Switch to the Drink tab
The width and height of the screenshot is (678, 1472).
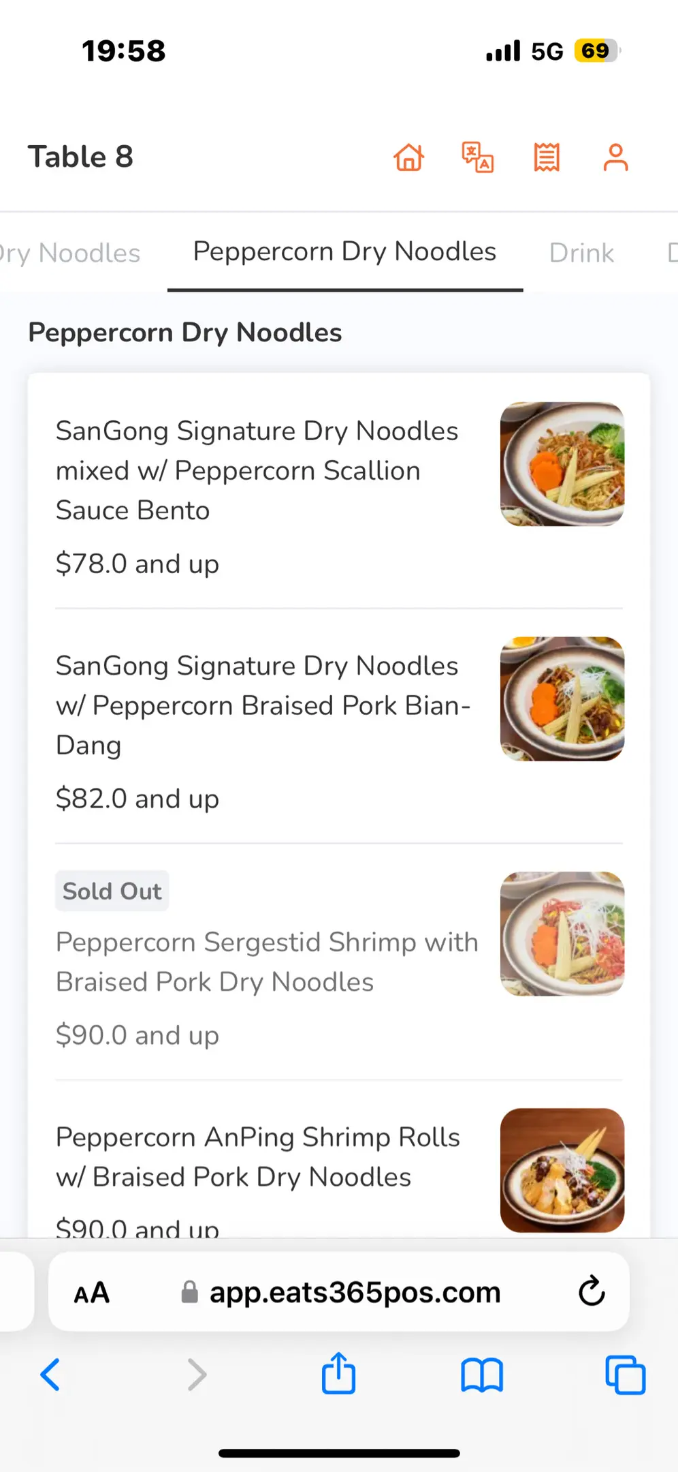(581, 253)
